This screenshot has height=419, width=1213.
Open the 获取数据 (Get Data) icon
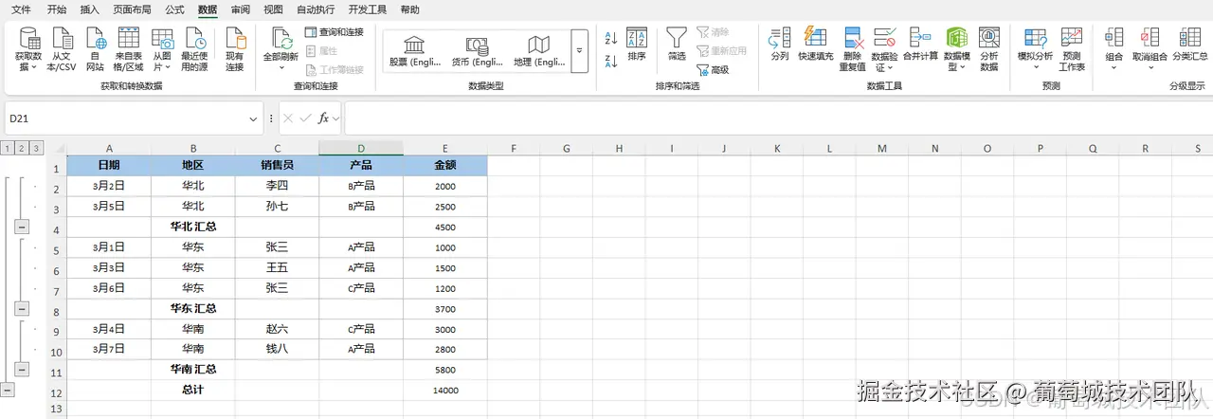(28, 49)
